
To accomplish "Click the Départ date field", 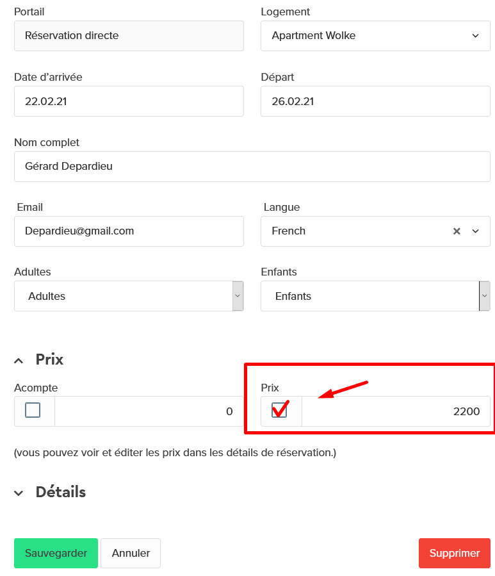I will (375, 101).
